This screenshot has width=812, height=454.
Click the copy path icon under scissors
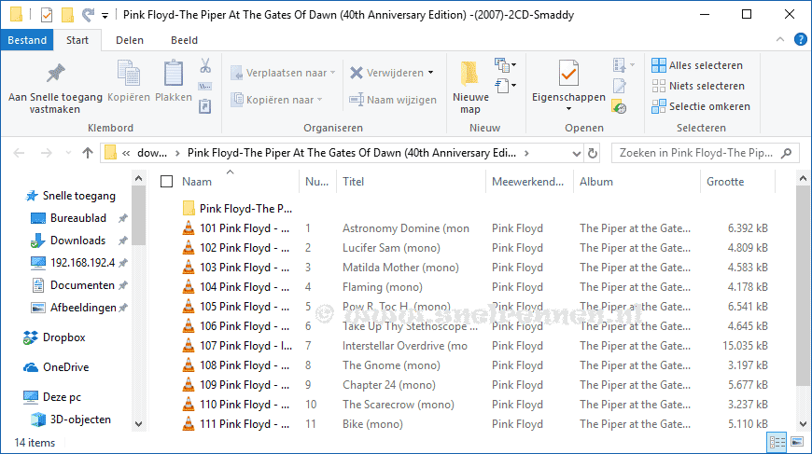(x=205, y=87)
